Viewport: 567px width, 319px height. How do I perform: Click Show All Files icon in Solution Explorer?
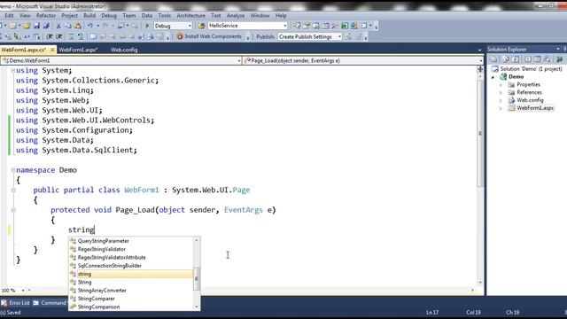506,59
